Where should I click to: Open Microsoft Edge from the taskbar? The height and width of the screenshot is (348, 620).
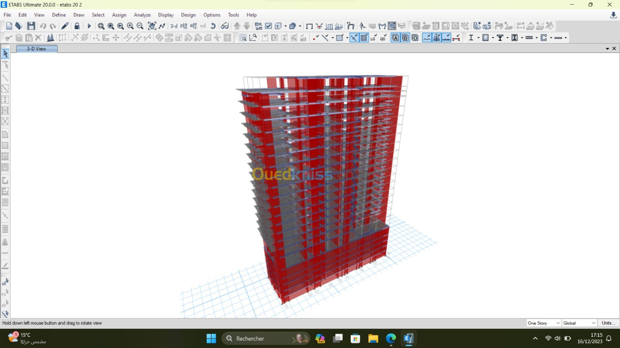pyautogui.click(x=391, y=338)
